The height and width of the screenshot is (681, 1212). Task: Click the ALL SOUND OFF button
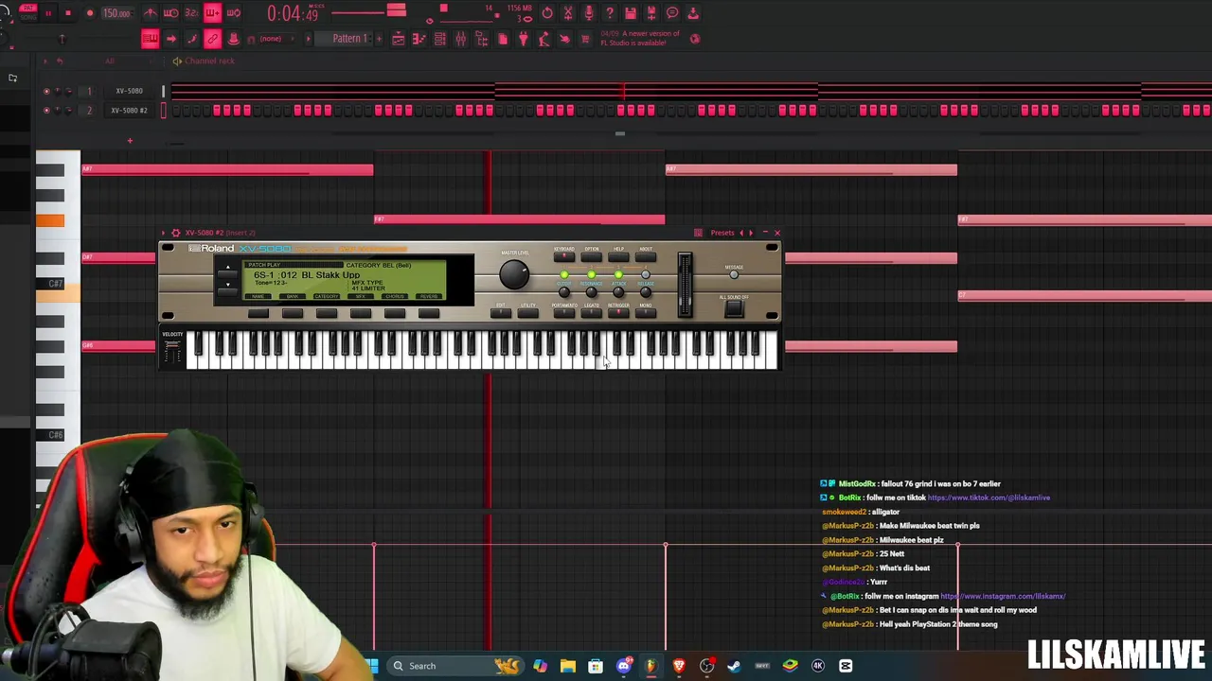click(x=734, y=309)
